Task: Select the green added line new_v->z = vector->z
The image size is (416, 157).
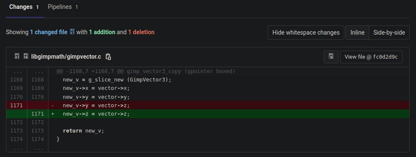Action: click(x=229, y=114)
